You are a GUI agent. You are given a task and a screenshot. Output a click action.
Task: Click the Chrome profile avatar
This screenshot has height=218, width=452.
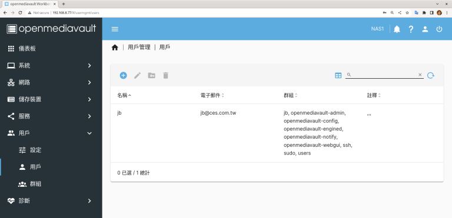[439, 13]
